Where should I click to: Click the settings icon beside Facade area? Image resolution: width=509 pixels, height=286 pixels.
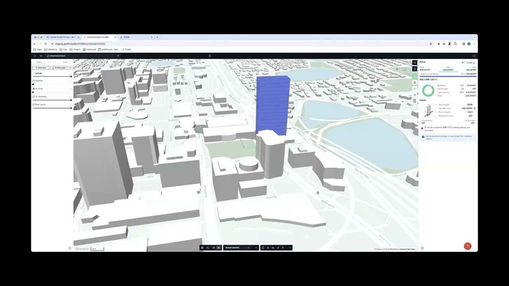tap(474, 108)
